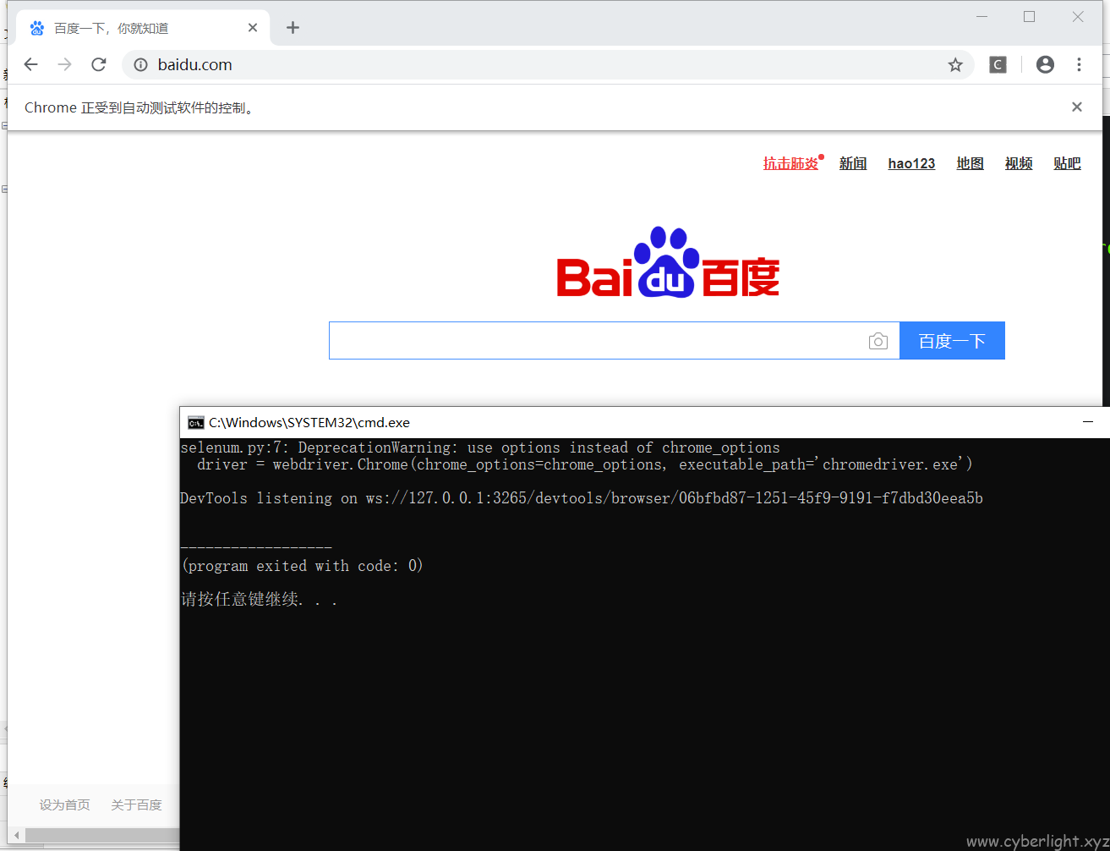Click the baidu.com address bar
Viewport: 1110px width, 851px height.
[x=547, y=65]
